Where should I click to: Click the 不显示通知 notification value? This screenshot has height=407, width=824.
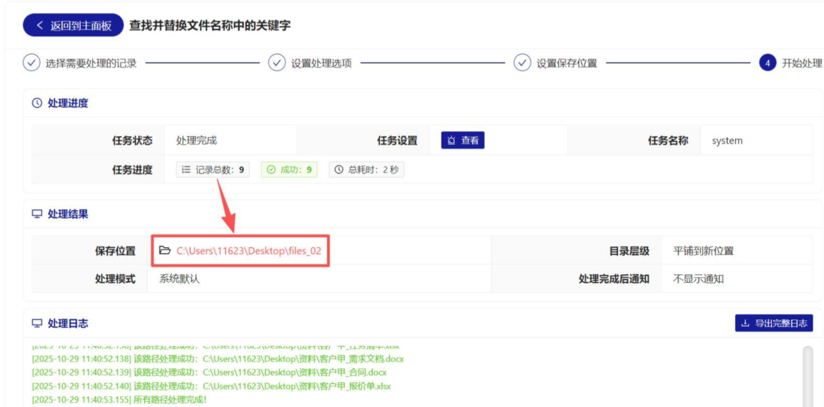coord(698,279)
